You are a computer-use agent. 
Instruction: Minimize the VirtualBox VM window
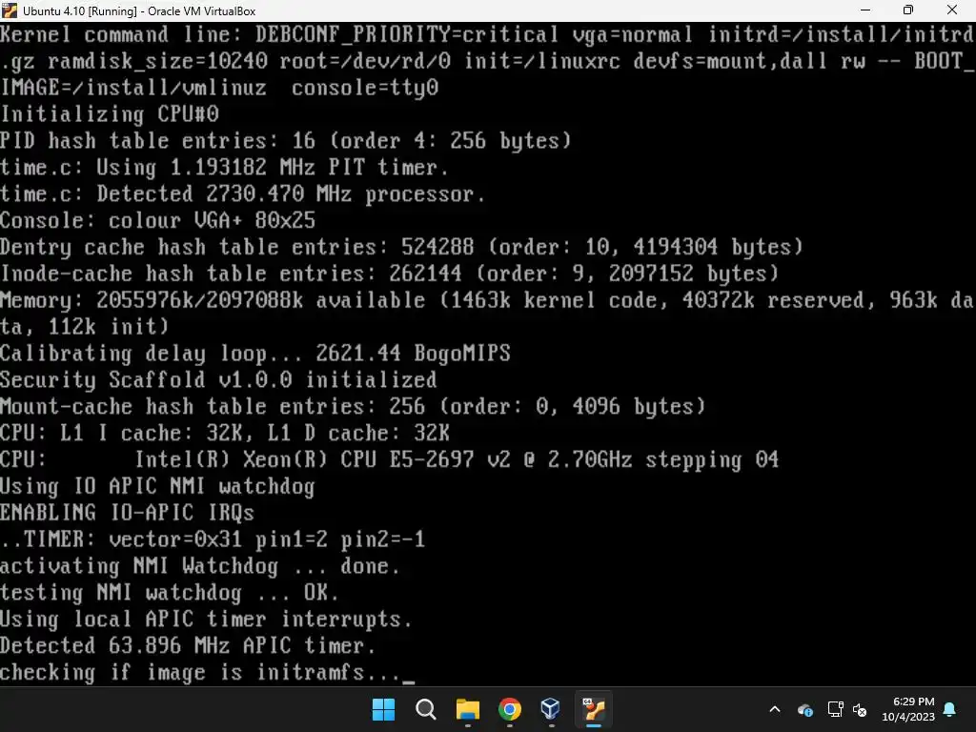pyautogui.click(x=865, y=10)
